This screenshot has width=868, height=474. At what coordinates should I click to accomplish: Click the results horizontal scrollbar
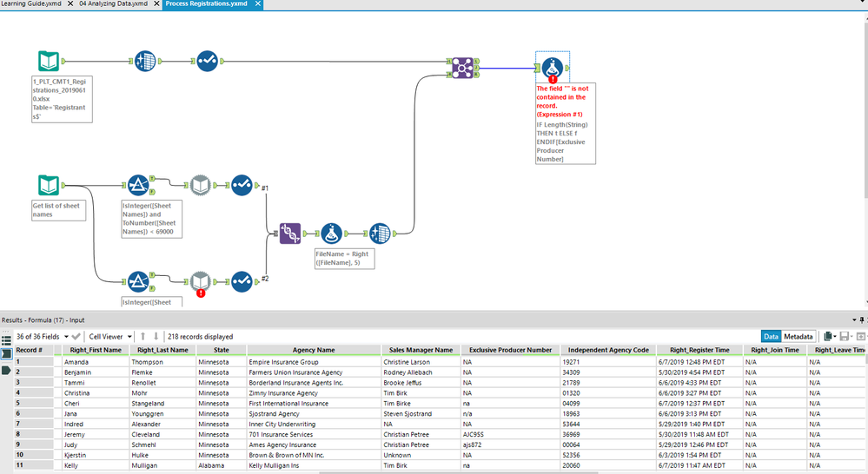pyautogui.click(x=460, y=472)
